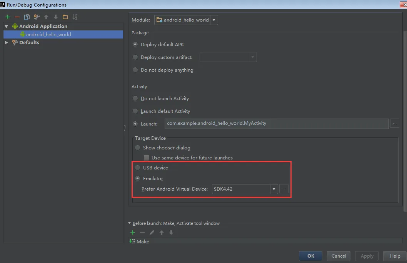Remove selected configuration with minus icon

tap(17, 17)
